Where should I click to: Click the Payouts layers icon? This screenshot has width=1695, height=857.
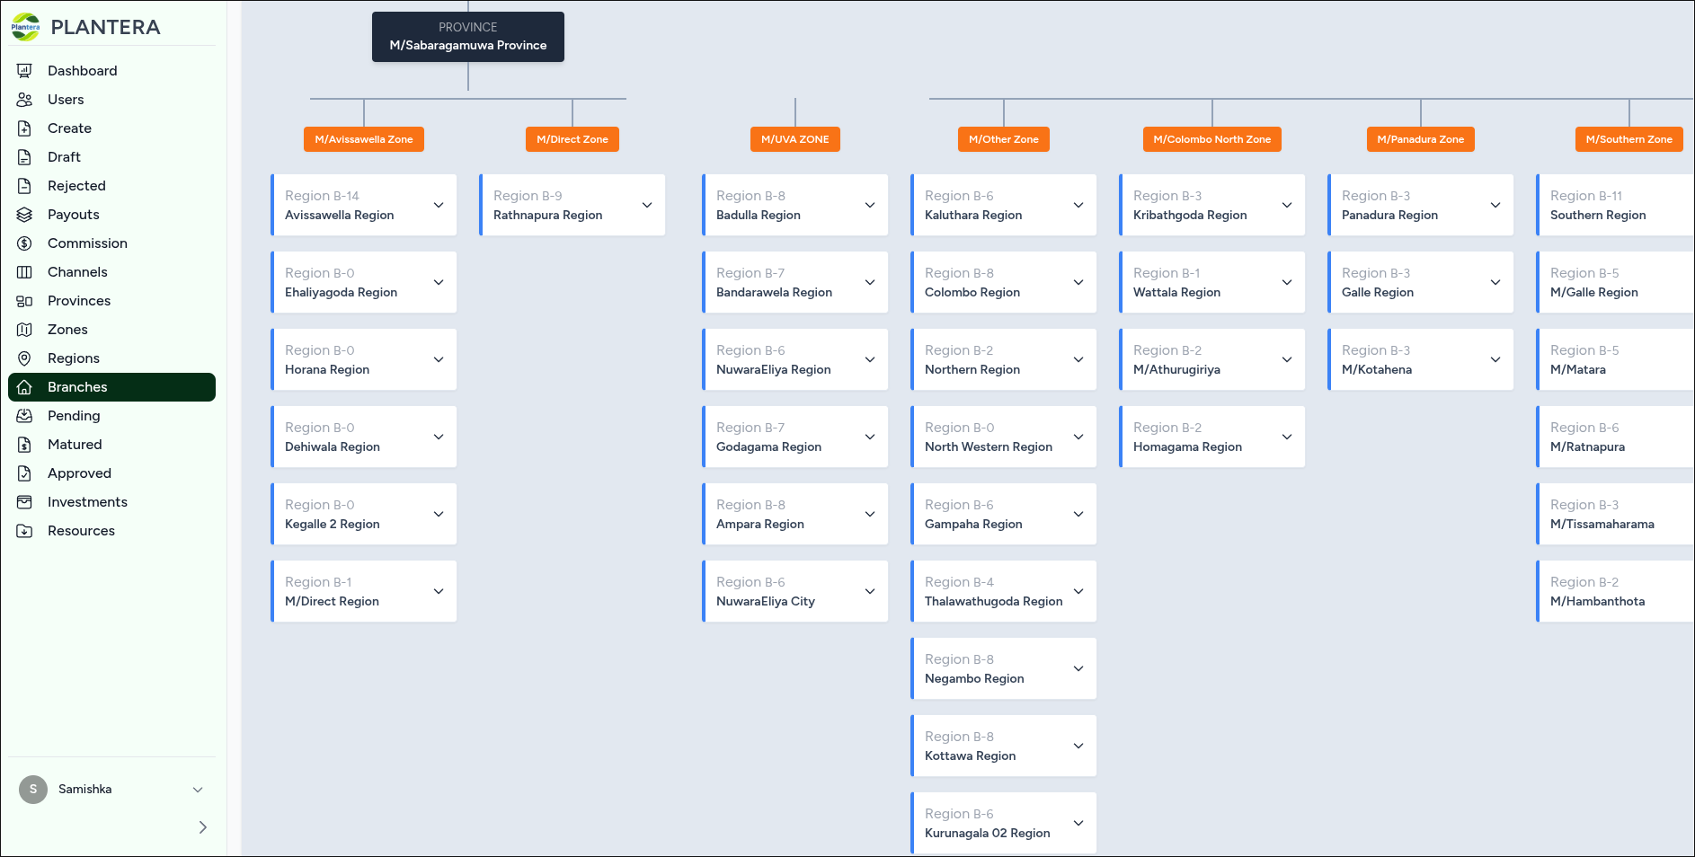coord(25,215)
